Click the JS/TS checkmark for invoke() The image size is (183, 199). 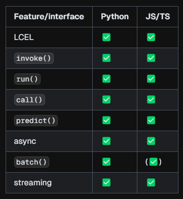(151, 58)
